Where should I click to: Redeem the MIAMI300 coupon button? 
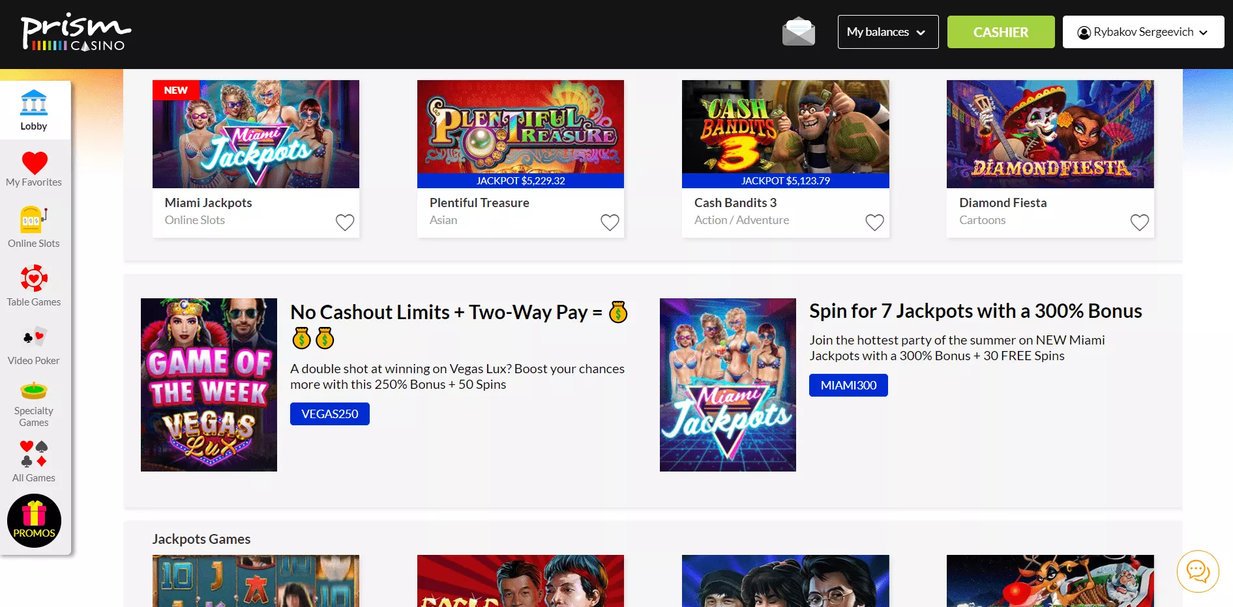(x=848, y=386)
